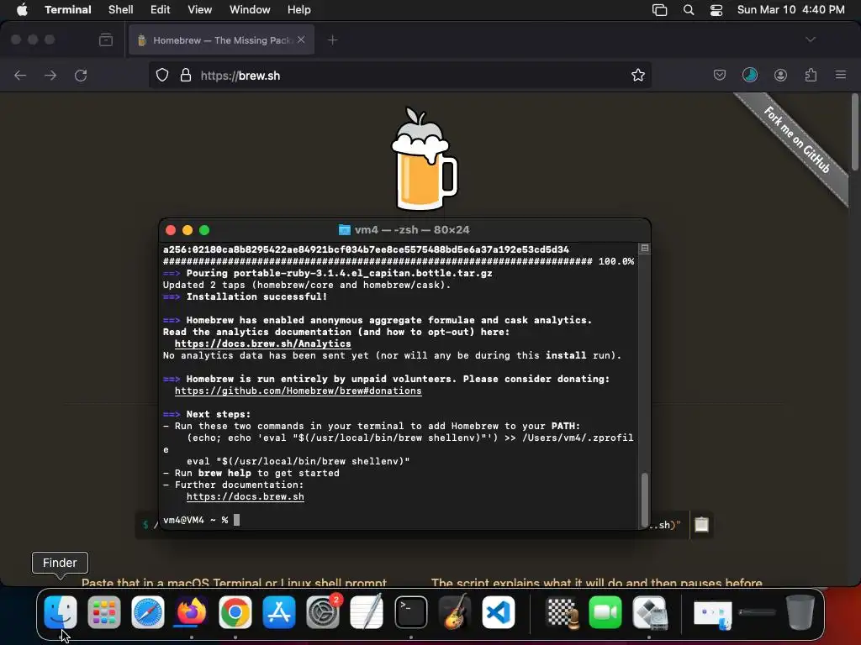861x645 pixels.
Task: Click the Firefox address bar URL field
Action: pyautogui.click(x=399, y=75)
